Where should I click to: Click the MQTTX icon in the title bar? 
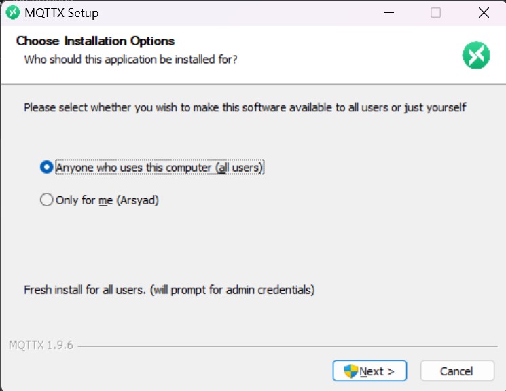tap(12, 13)
